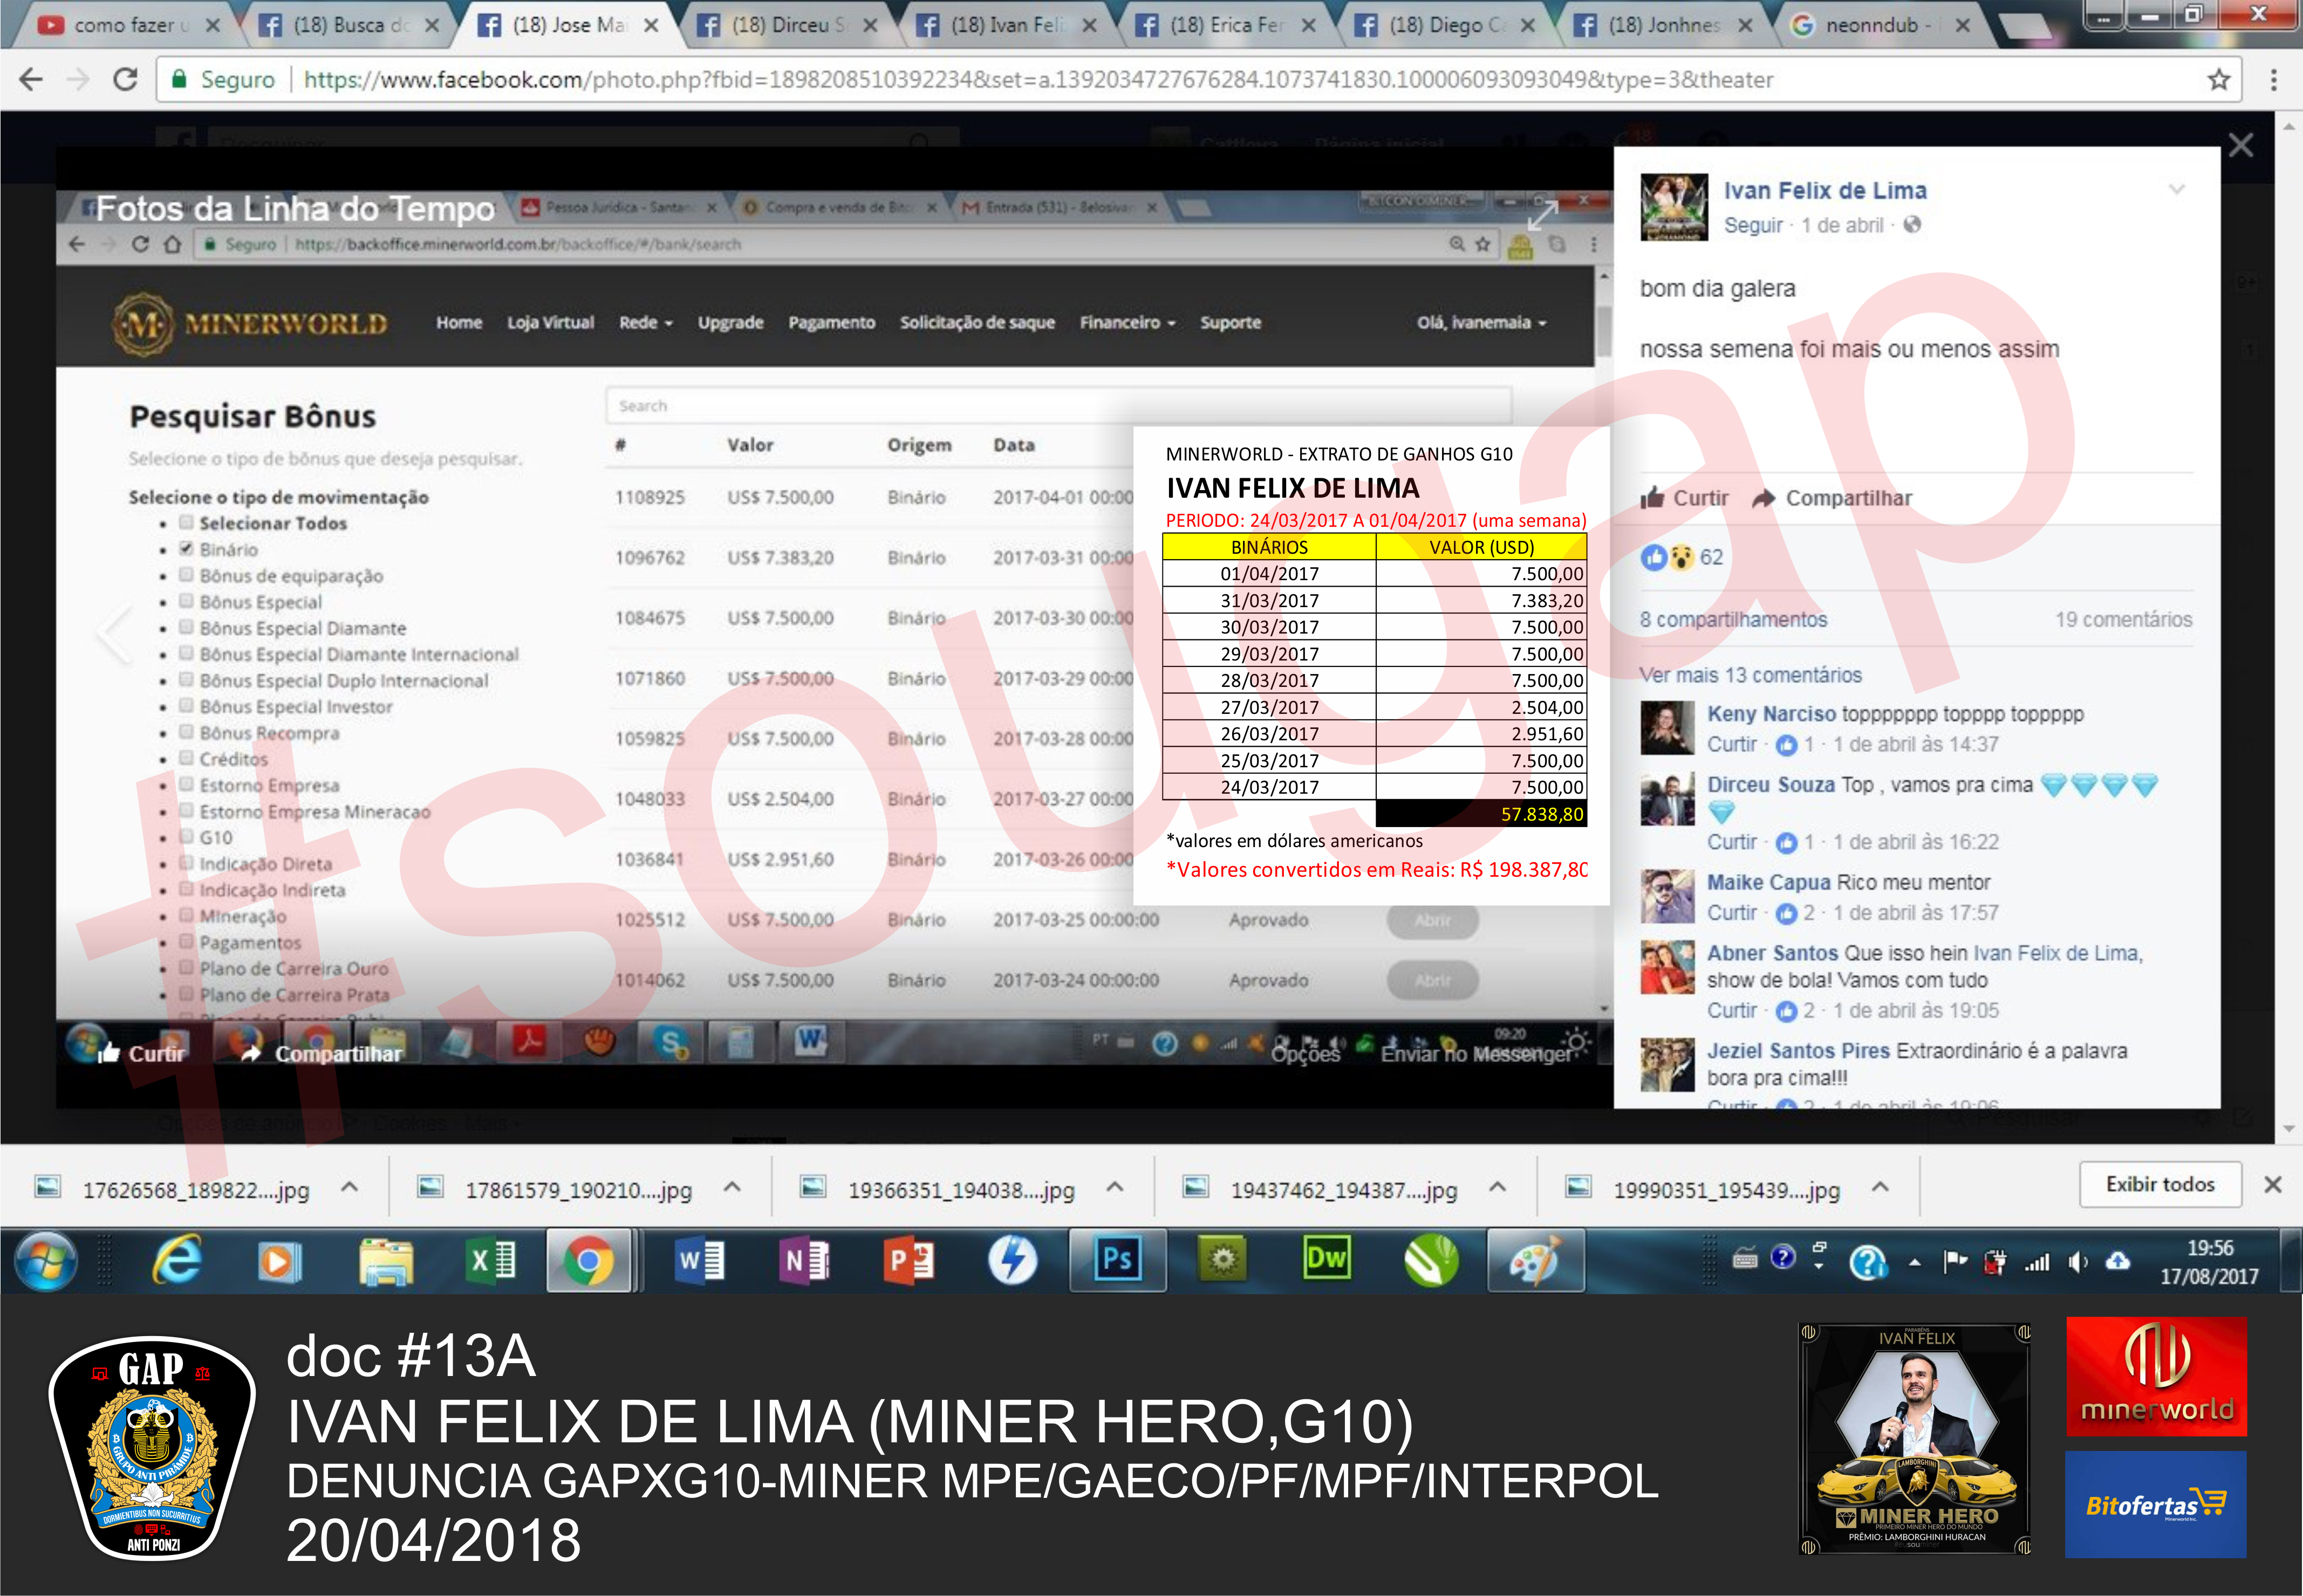The image size is (2303, 1596).
Task: Open post options chevron beside Ivan Felix
Action: coord(2176,190)
